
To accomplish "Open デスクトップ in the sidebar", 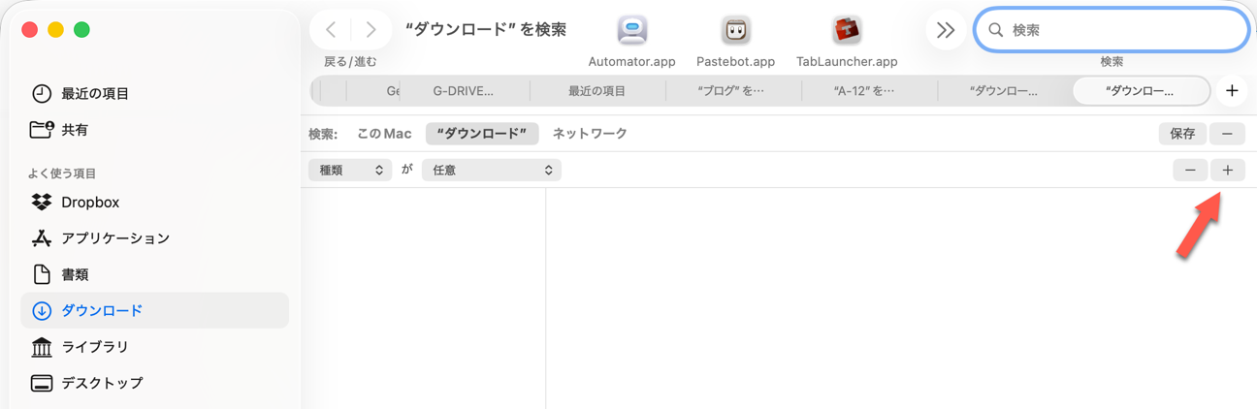I will (x=154, y=384).
